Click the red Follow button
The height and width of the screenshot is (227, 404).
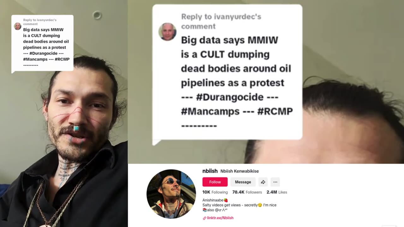tap(215, 182)
